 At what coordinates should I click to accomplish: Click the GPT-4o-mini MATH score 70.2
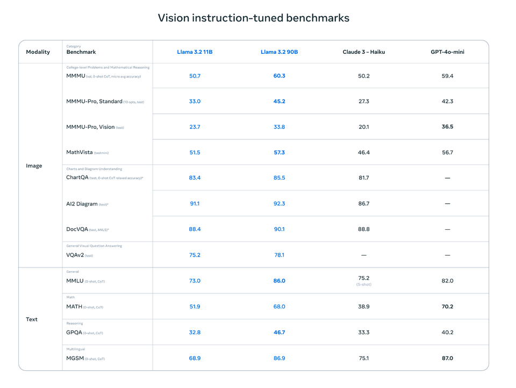(447, 307)
